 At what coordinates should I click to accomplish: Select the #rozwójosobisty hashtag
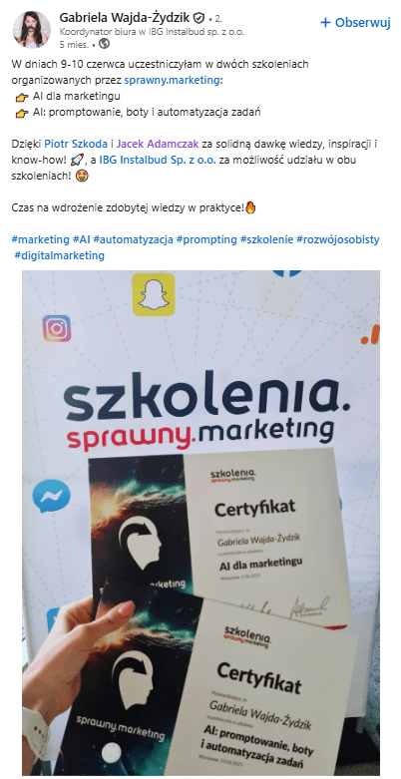click(338, 239)
